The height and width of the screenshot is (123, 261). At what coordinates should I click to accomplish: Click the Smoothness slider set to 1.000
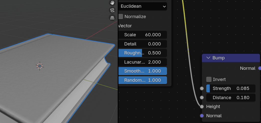(142, 71)
